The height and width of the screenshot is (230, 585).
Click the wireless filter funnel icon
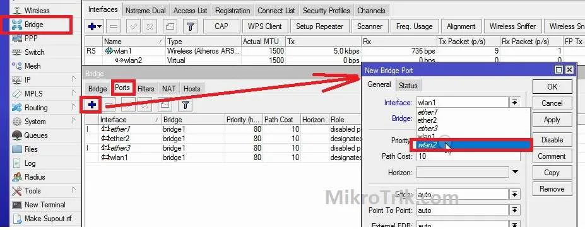point(191,26)
